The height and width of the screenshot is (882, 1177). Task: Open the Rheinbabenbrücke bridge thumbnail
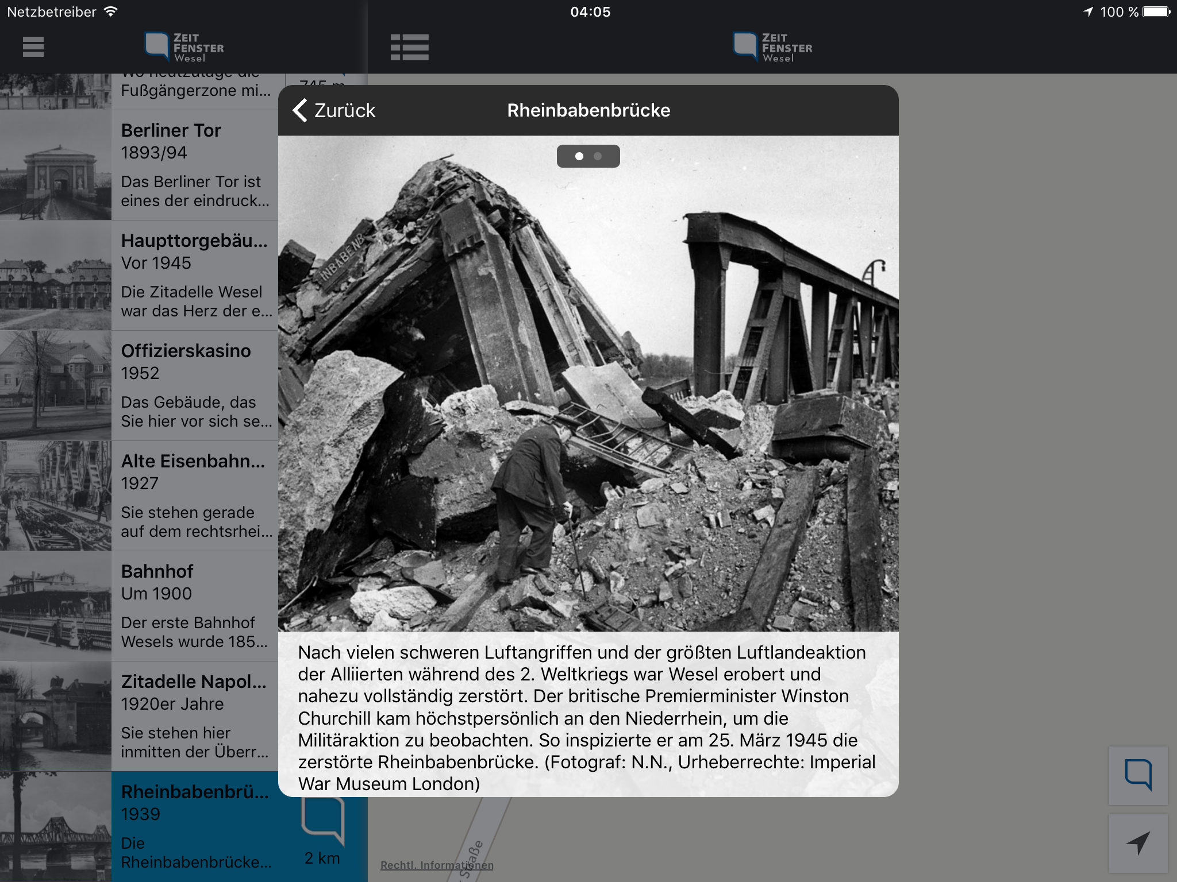coord(56,827)
